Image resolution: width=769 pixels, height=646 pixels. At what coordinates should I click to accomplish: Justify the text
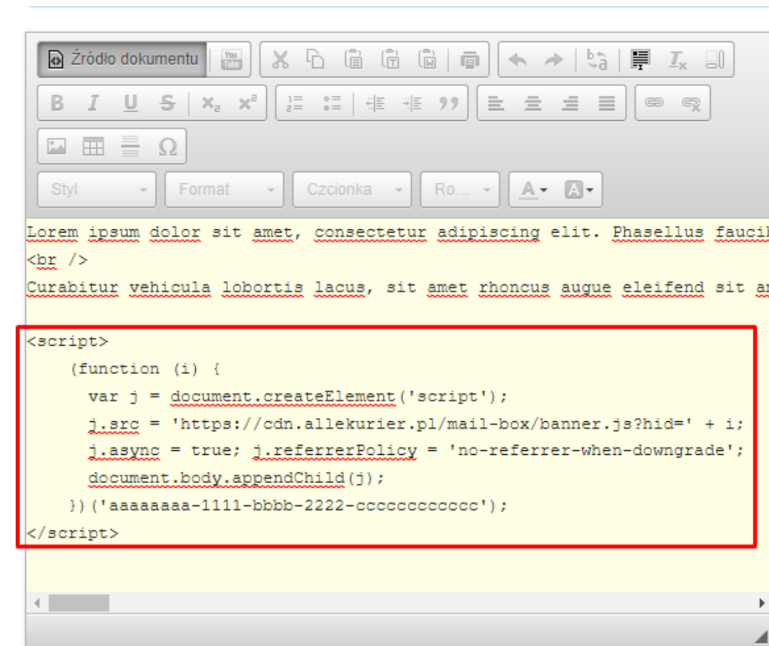607,103
